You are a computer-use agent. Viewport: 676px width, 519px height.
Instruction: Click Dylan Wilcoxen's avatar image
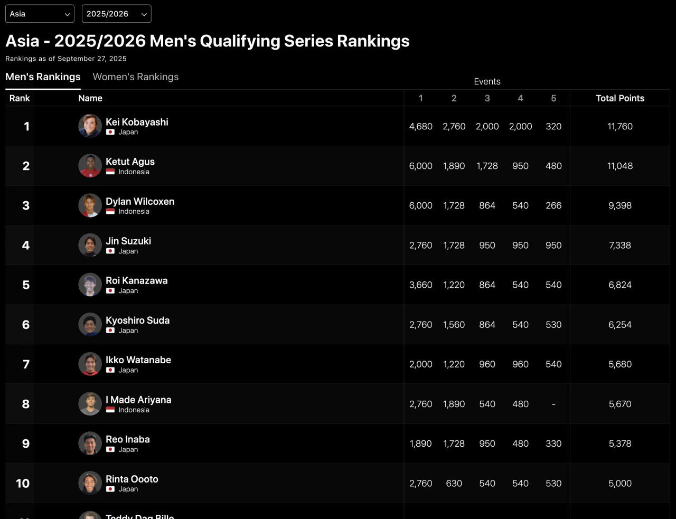coord(90,205)
